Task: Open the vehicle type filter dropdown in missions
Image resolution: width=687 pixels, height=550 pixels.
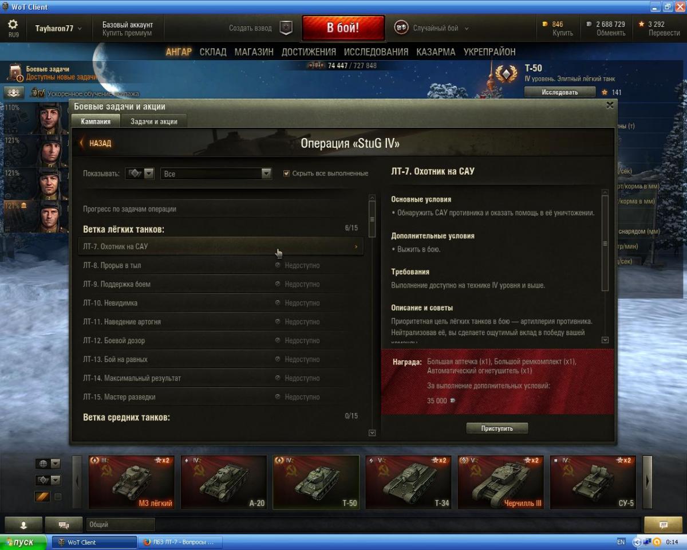Action: 140,173
